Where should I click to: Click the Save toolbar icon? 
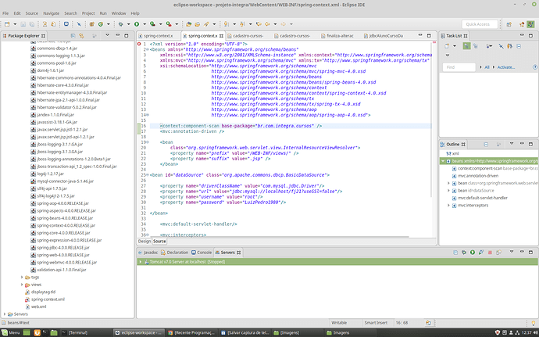pyautogui.click(x=23, y=24)
